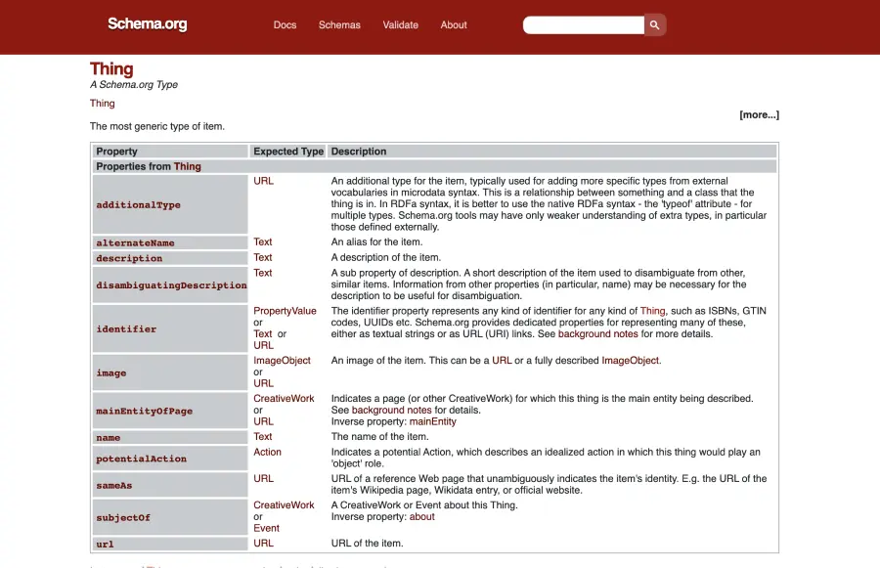Open the sameAs property
The image size is (880, 568).
[x=114, y=486]
